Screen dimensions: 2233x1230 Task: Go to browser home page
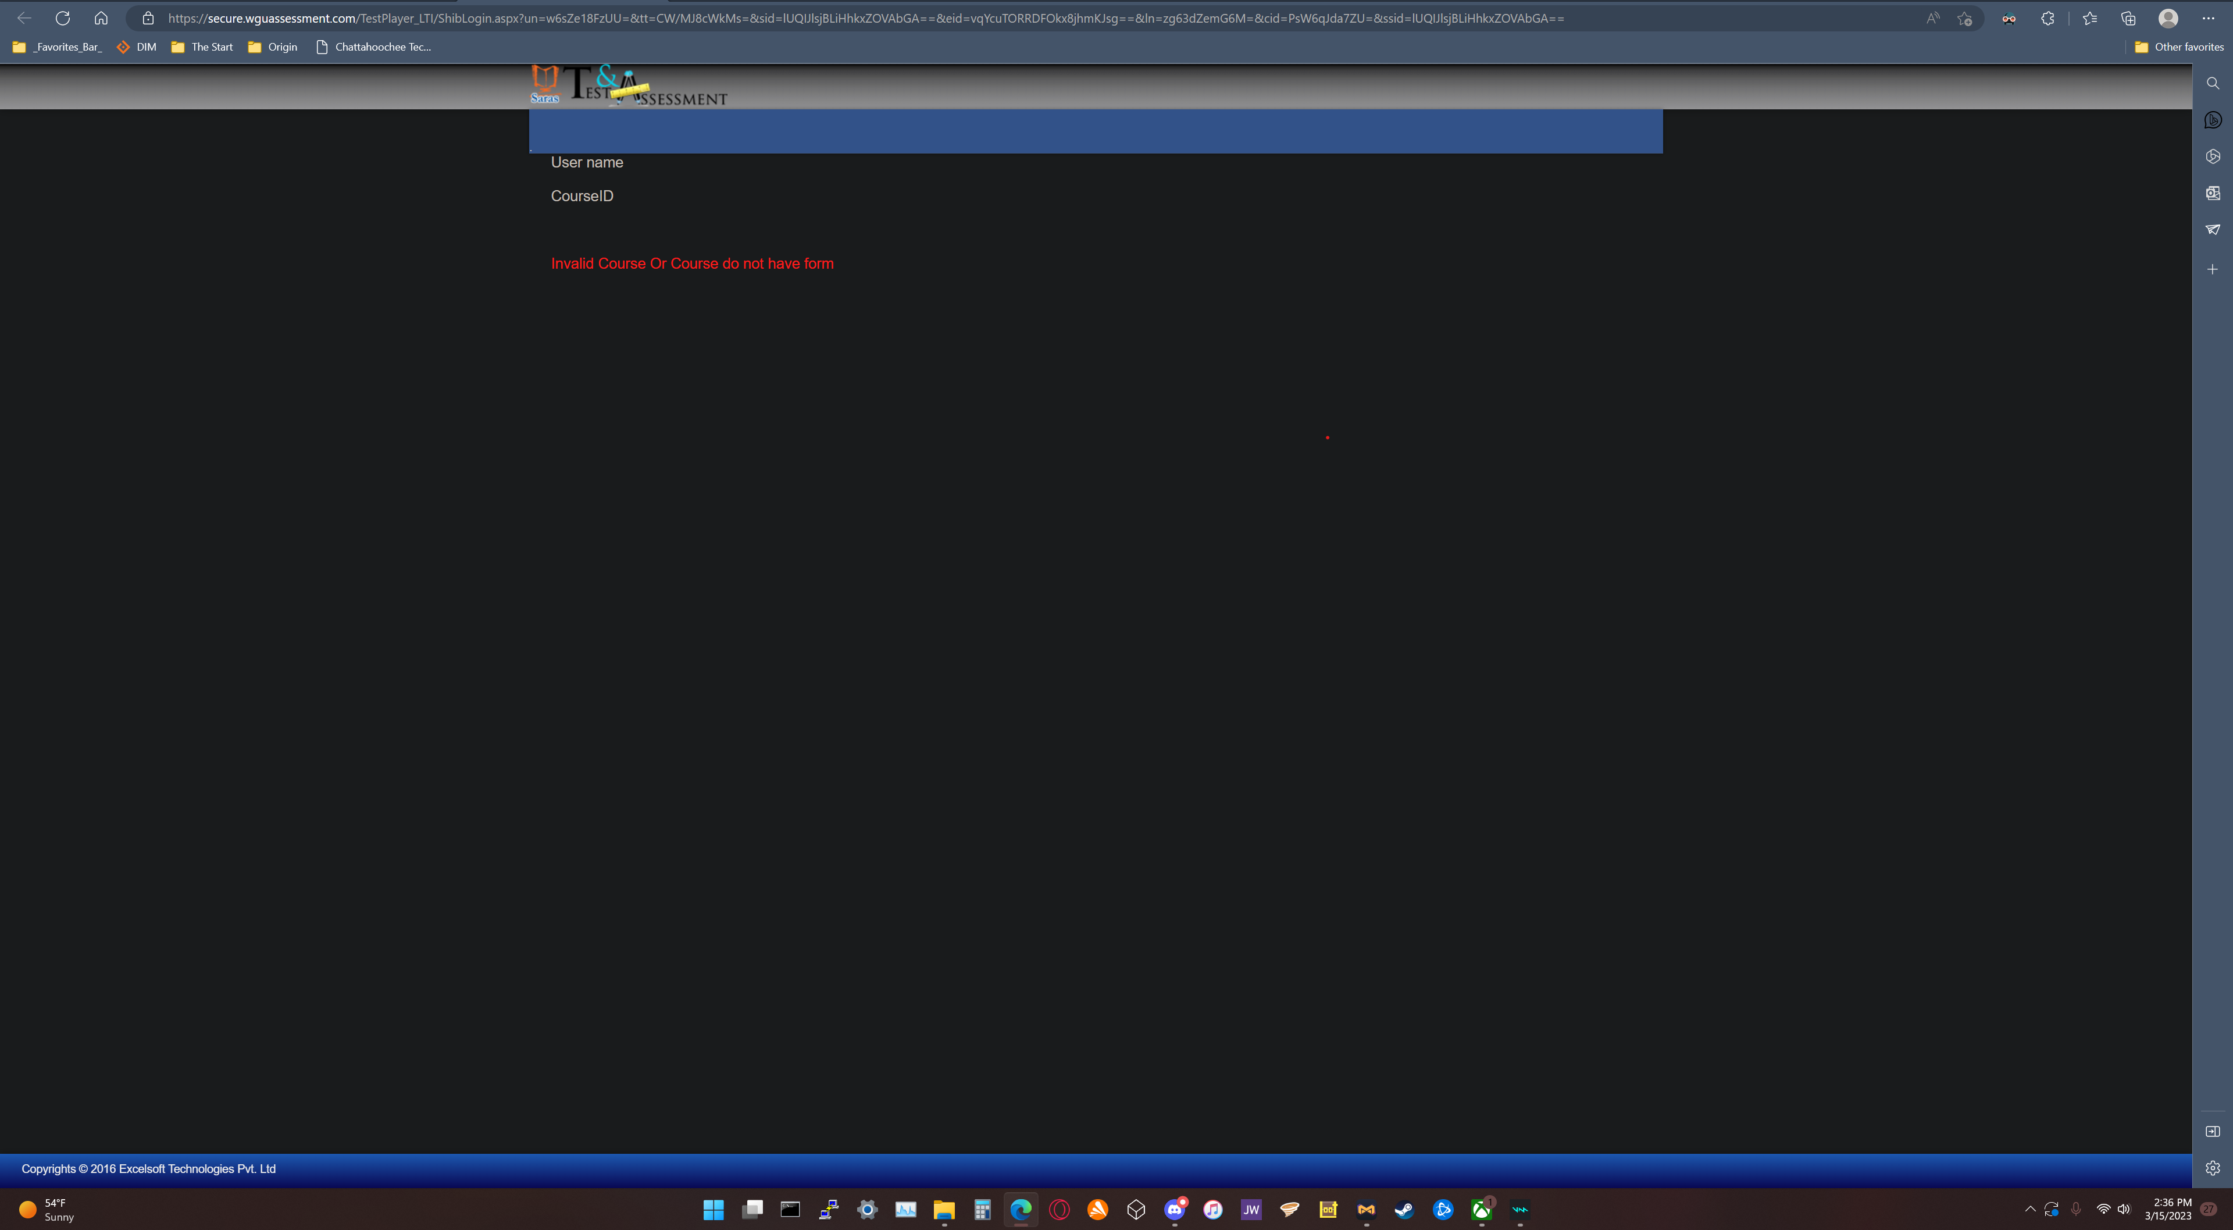pyautogui.click(x=101, y=18)
